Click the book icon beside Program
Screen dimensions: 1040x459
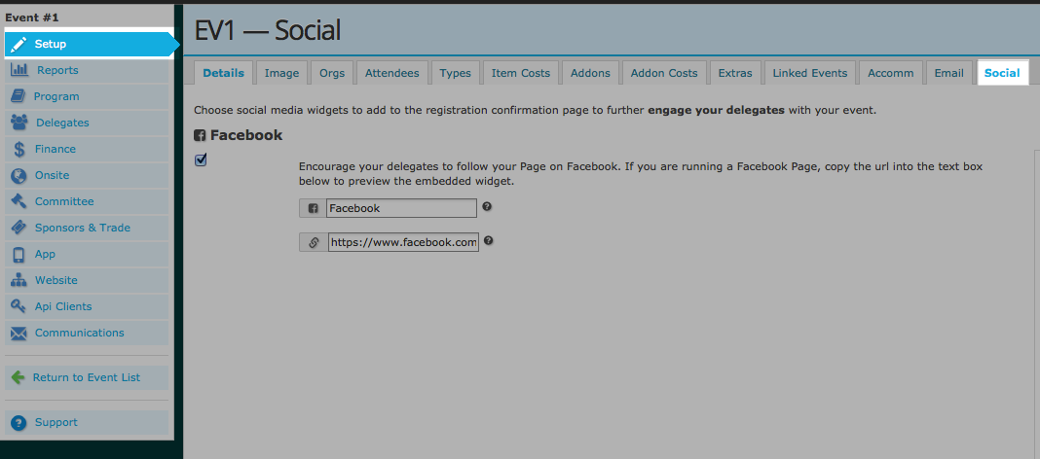(x=18, y=96)
